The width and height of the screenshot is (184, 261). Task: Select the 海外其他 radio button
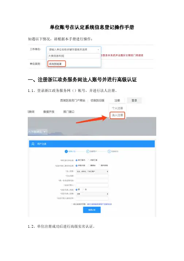99,165
